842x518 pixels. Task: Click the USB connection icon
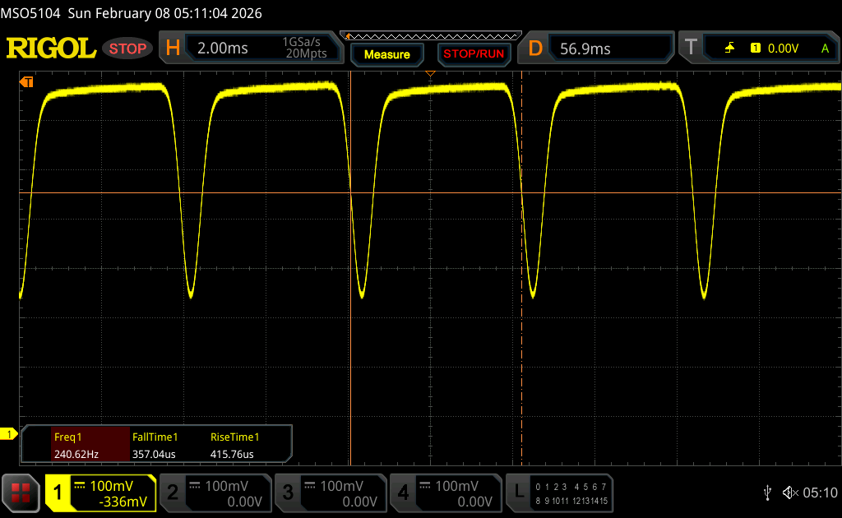point(767,493)
